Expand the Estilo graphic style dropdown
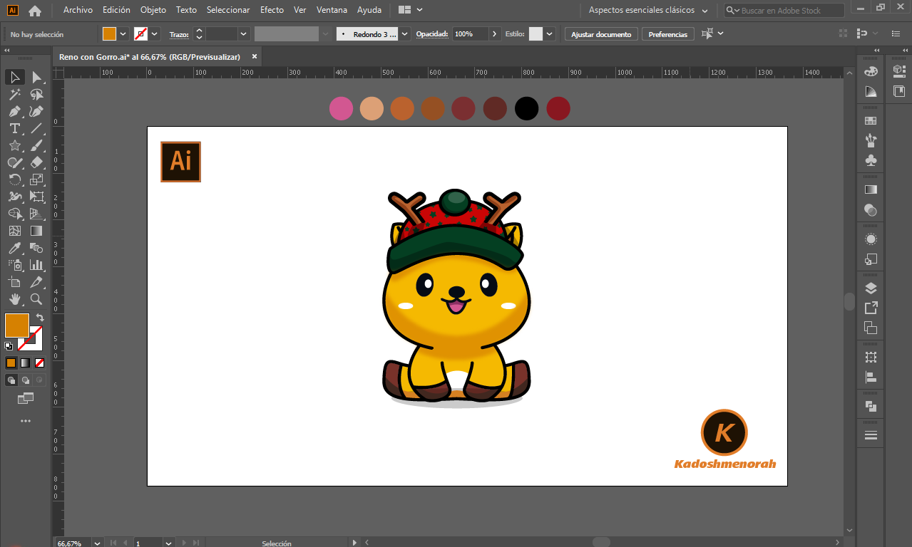The image size is (912, 547). (550, 34)
